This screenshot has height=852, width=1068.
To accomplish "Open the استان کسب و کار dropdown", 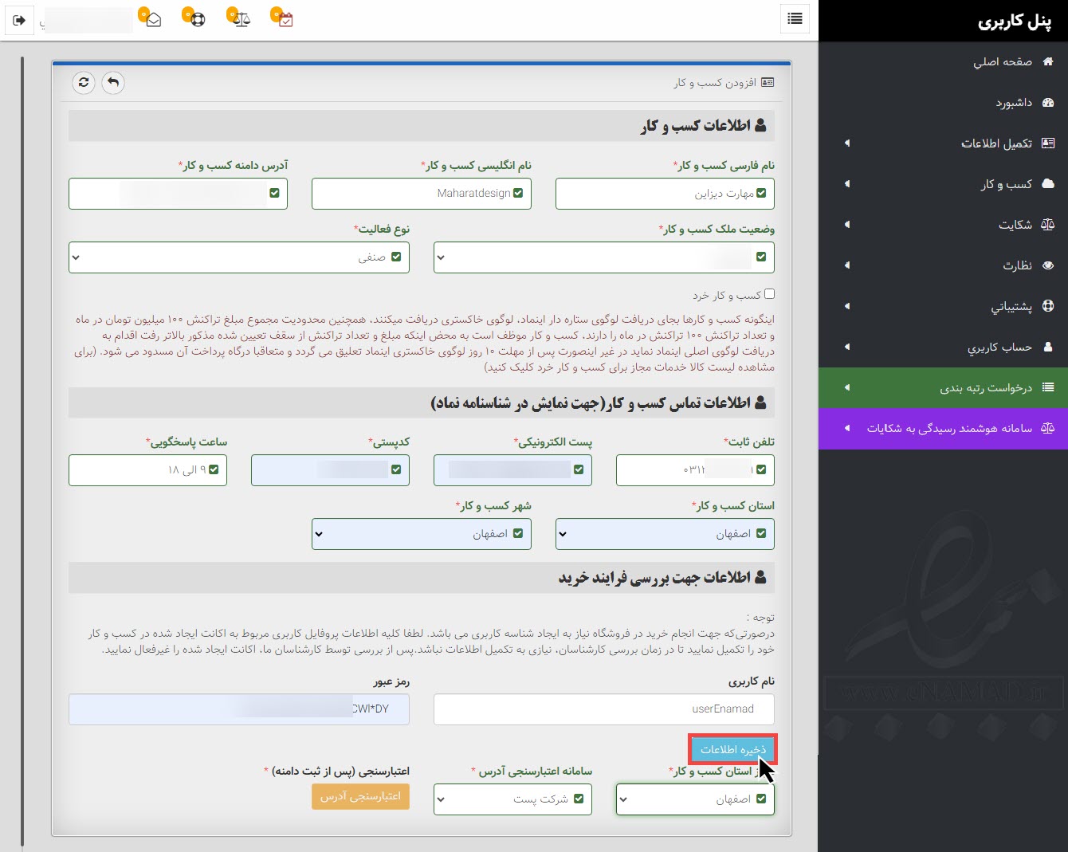I will (665, 534).
